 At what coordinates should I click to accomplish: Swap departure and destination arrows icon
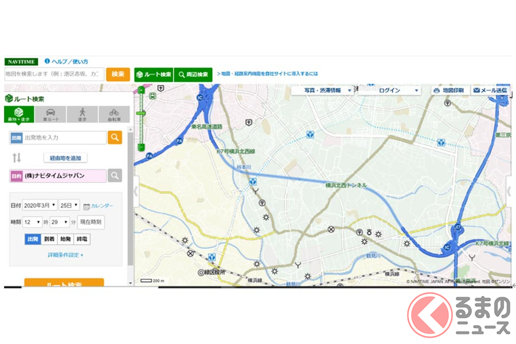click(17, 158)
